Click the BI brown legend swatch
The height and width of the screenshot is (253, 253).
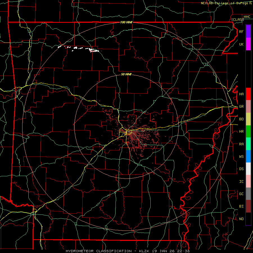(248, 206)
